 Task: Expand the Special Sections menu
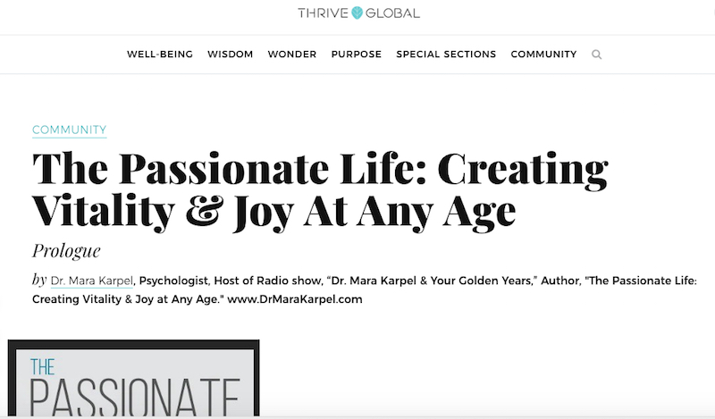tap(446, 54)
